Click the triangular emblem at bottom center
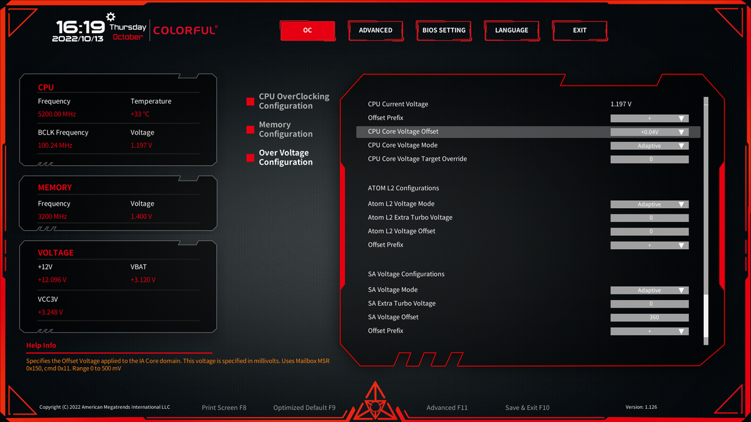 pos(375,401)
